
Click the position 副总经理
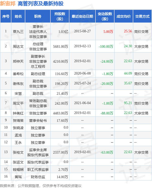click(x=38, y=74)
